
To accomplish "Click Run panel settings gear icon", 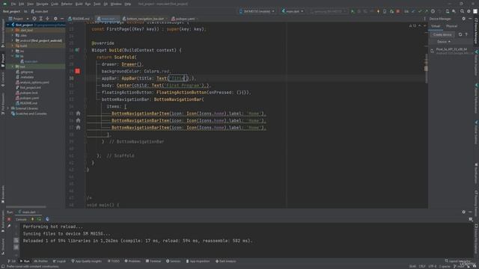I will click(464, 212).
